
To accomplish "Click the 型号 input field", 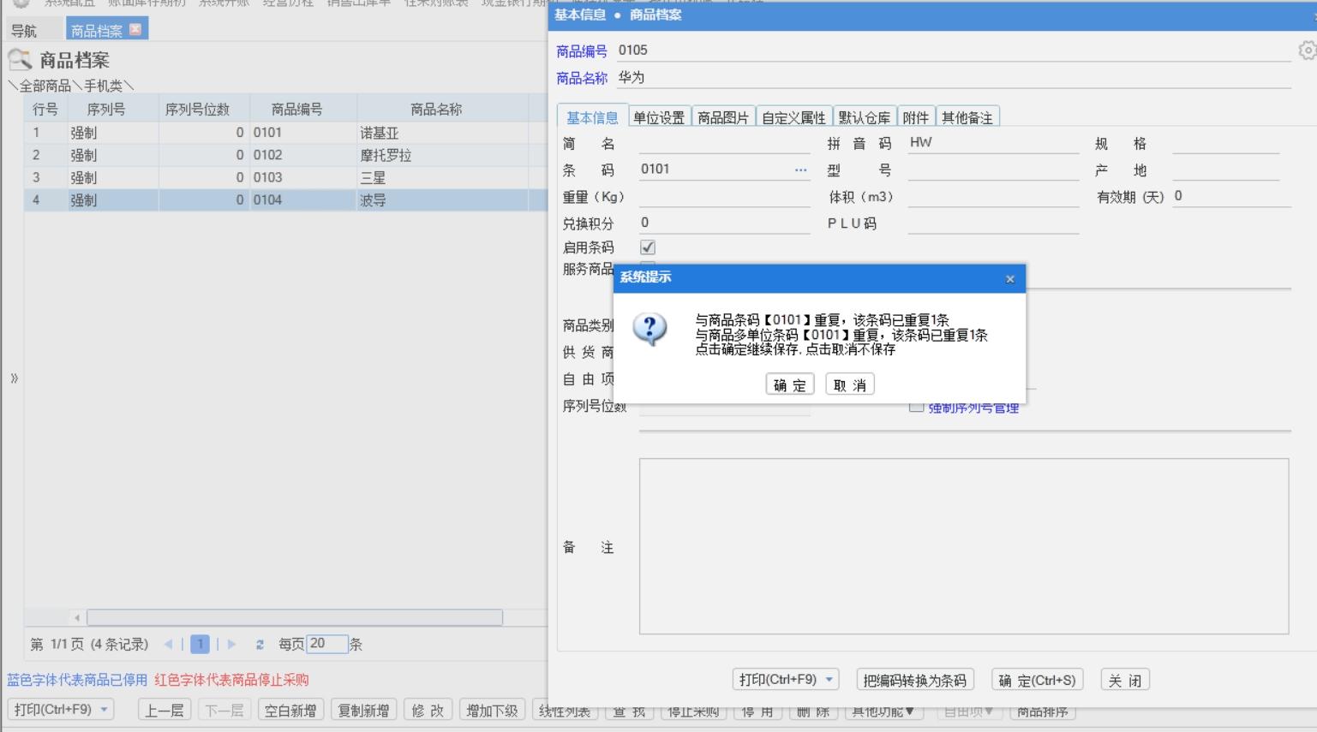I will click(x=993, y=170).
